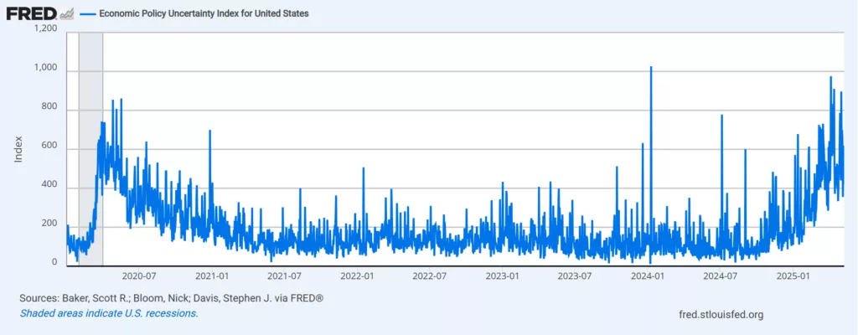
Task: Click the blue legend line marker
Action: point(88,14)
